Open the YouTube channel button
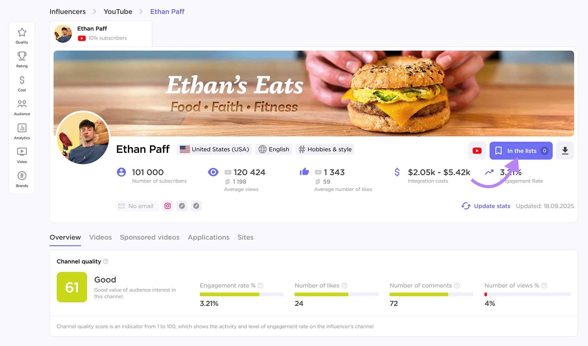Image resolution: width=588 pixels, height=346 pixels. click(x=477, y=151)
